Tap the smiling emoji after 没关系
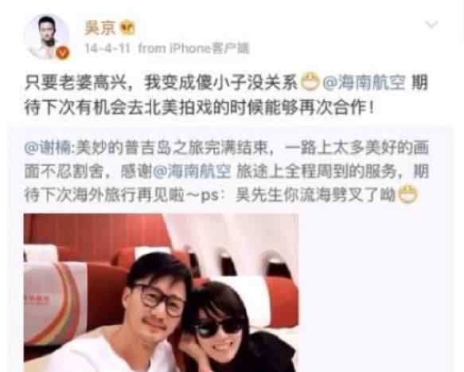This screenshot has width=464, height=372. pos(310,82)
